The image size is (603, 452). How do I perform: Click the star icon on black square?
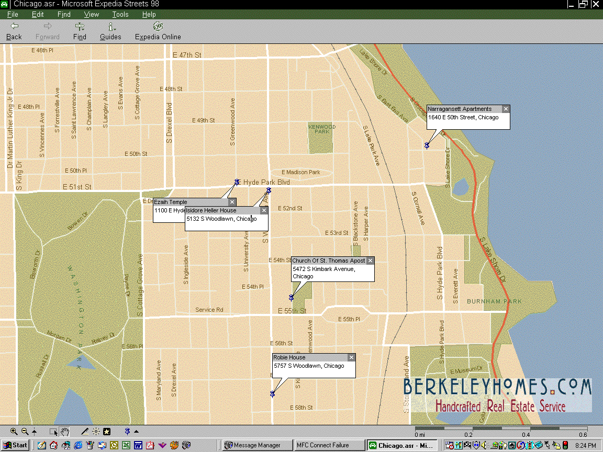coord(107,432)
